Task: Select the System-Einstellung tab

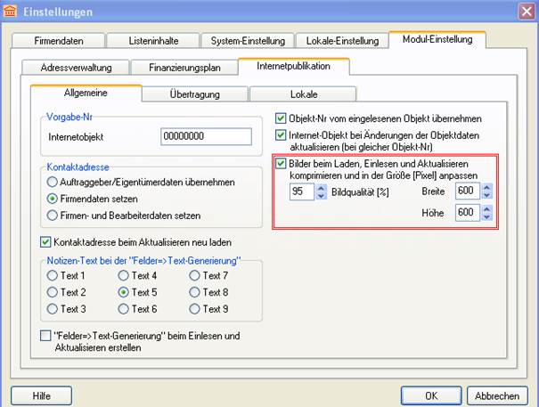Action: coord(248,41)
